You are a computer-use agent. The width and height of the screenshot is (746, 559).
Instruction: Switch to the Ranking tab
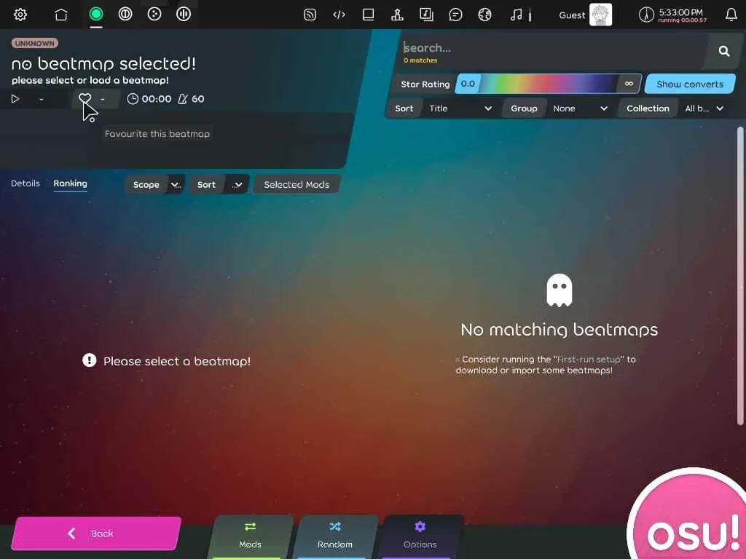[x=70, y=183]
